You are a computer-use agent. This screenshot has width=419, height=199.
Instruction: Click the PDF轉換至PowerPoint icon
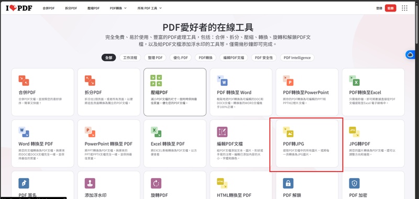coord(289,81)
